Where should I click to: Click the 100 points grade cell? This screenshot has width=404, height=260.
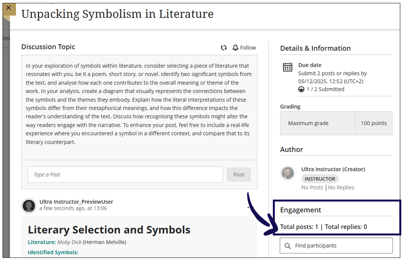pos(374,123)
